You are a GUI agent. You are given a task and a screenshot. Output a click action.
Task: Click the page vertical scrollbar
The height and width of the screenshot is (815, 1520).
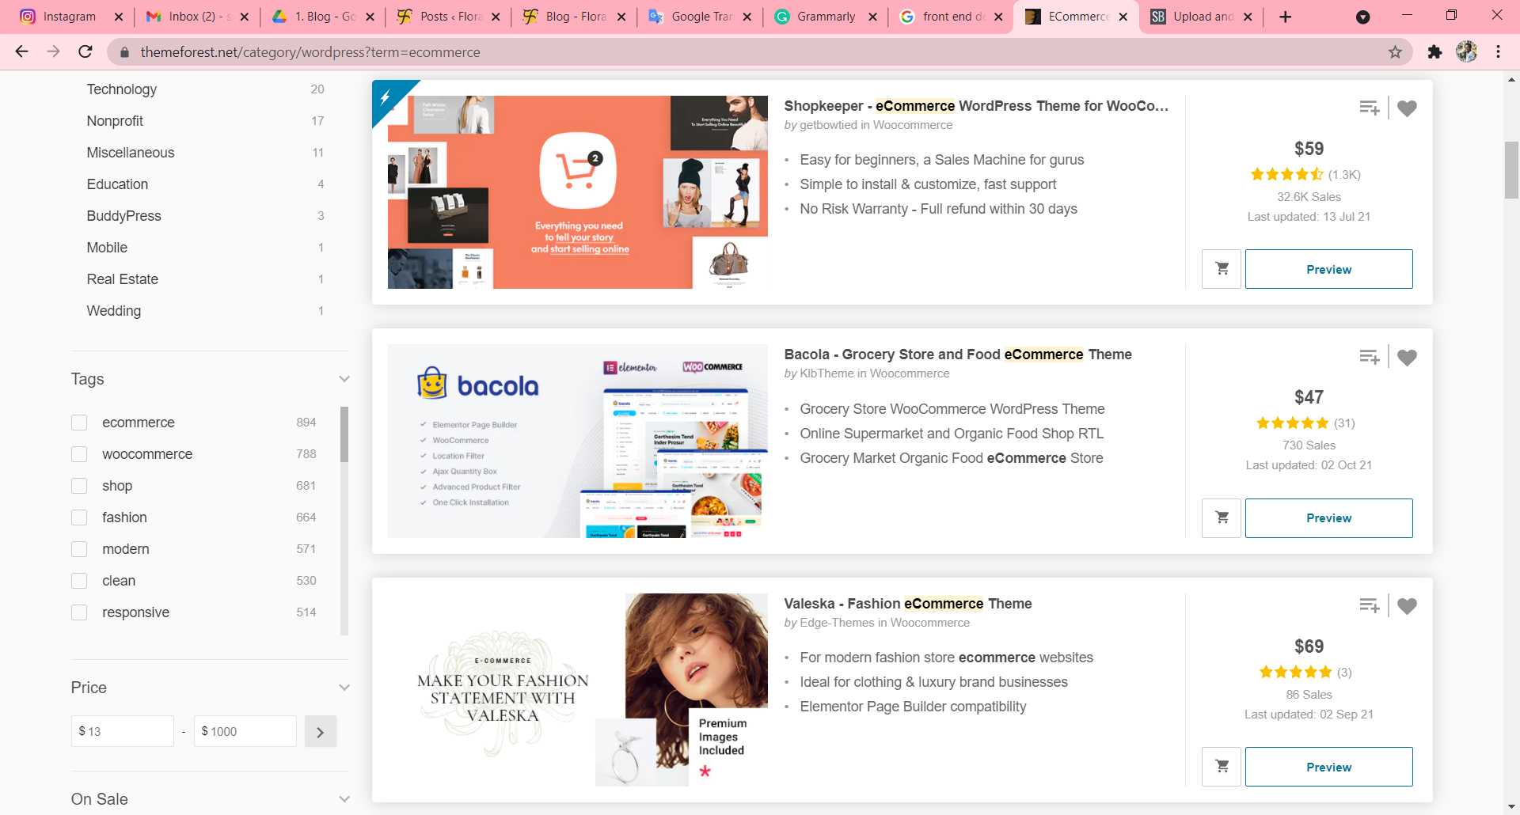[x=1511, y=170]
